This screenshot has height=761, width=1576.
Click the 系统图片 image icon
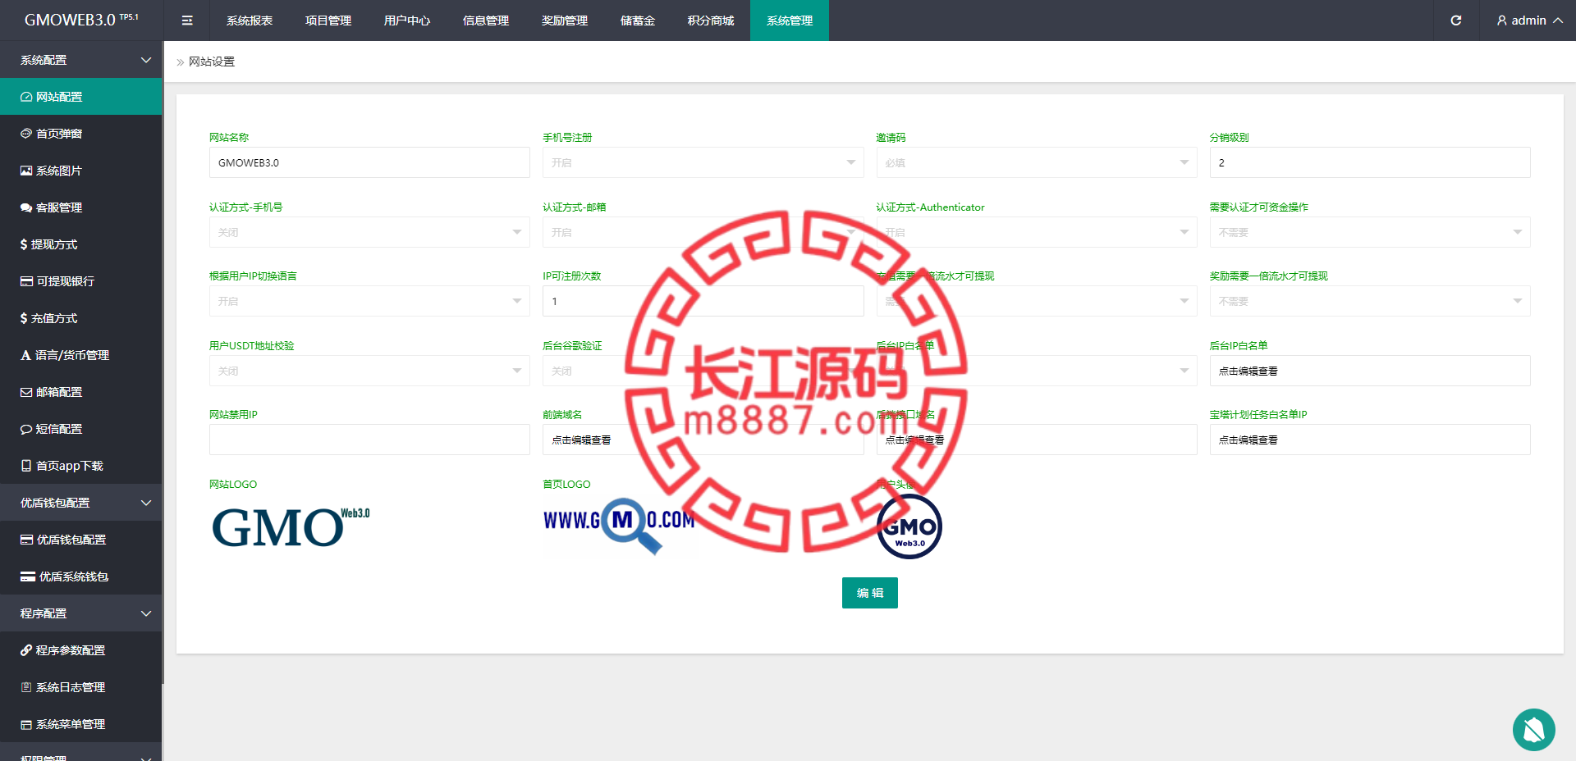[x=26, y=171]
